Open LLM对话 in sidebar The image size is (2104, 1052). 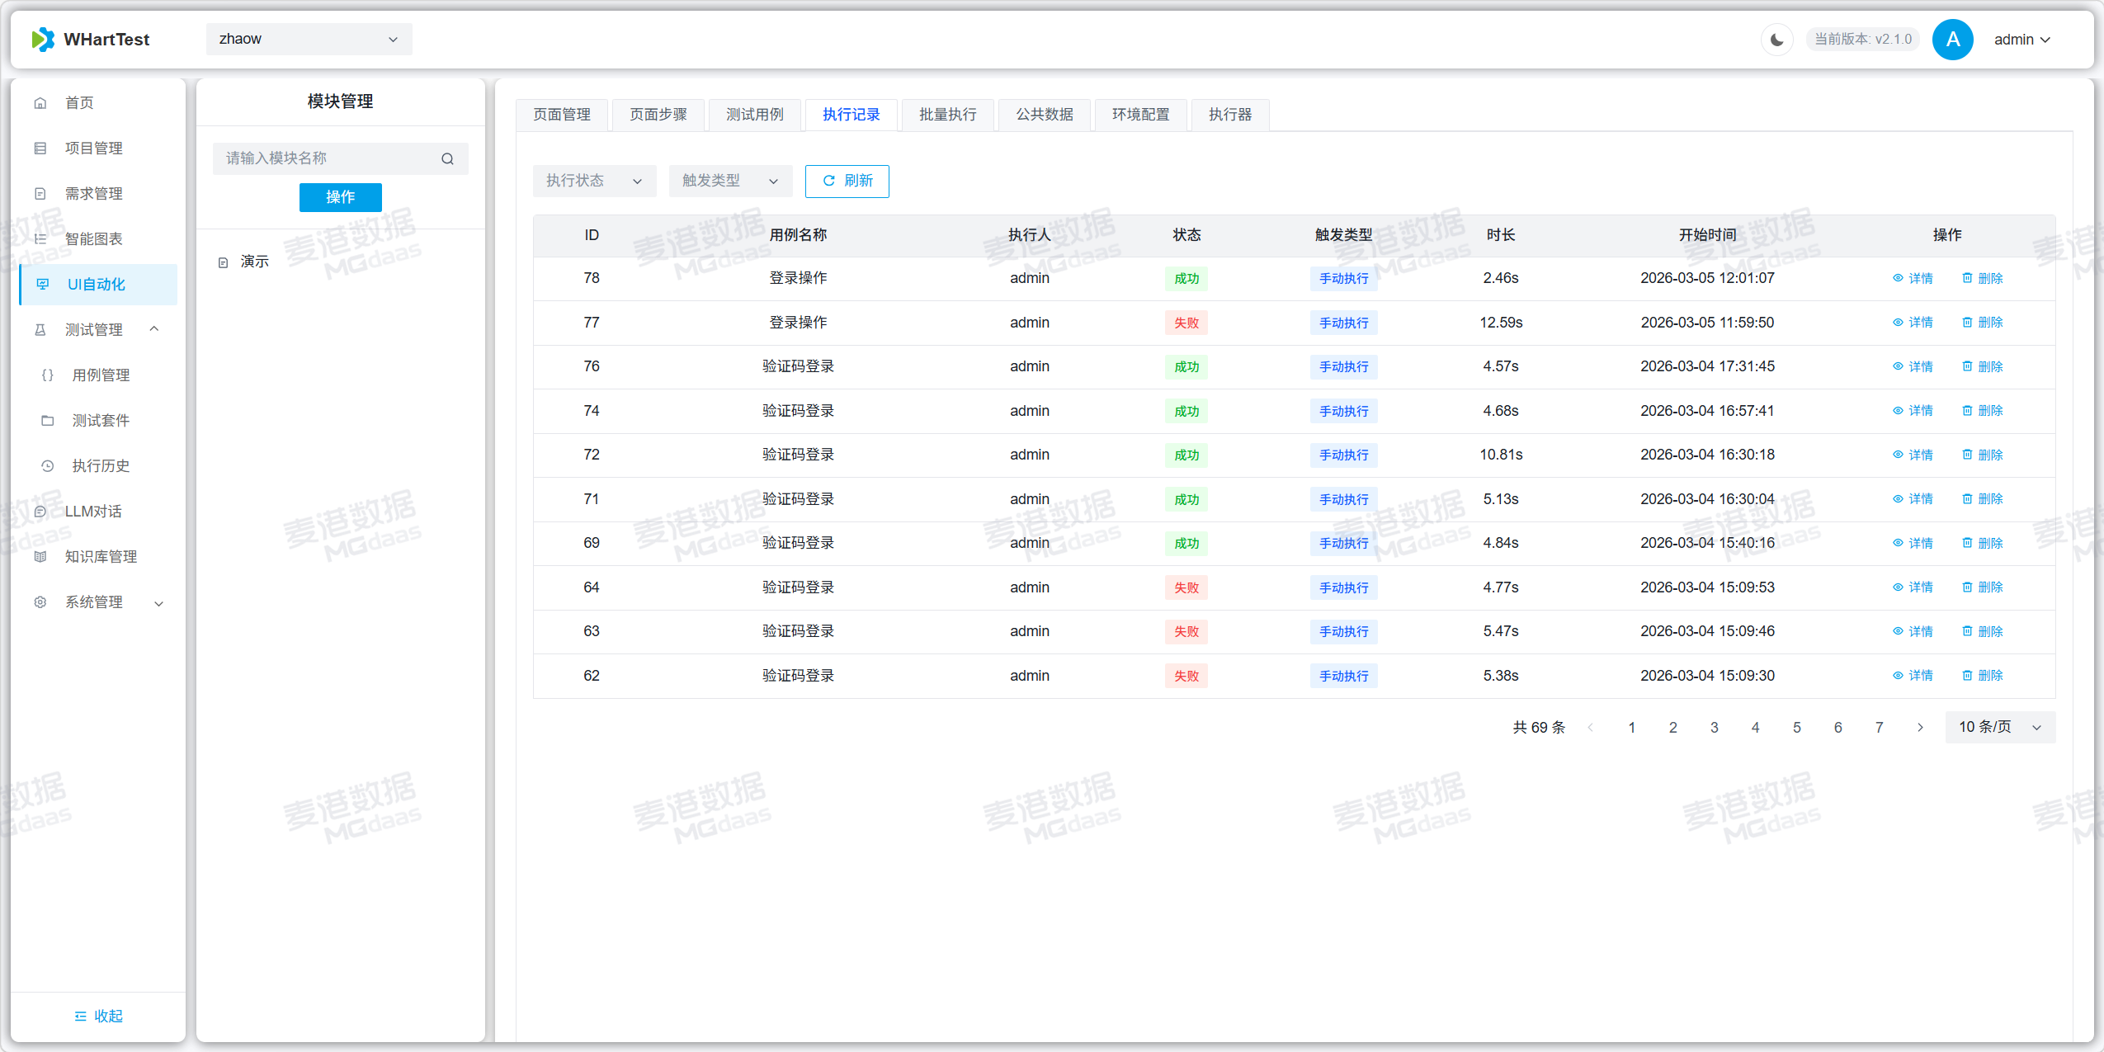[x=92, y=511]
